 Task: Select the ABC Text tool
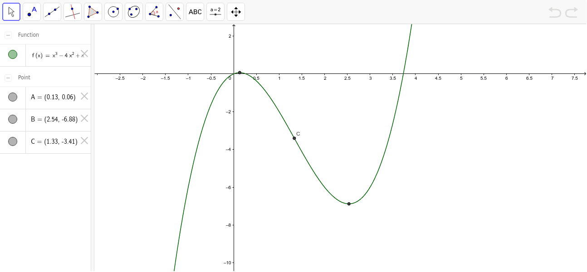(195, 12)
